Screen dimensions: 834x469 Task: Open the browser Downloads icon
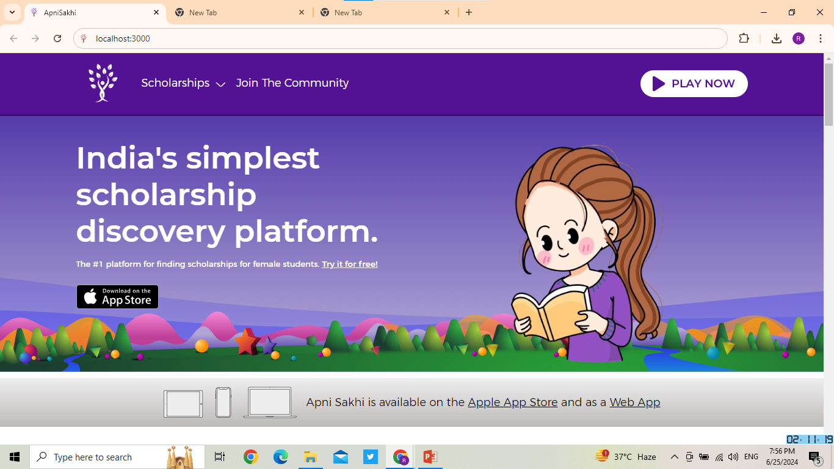click(x=777, y=38)
